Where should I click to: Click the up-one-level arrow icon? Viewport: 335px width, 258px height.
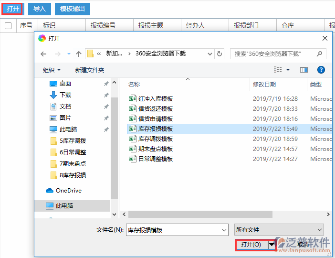78,54
